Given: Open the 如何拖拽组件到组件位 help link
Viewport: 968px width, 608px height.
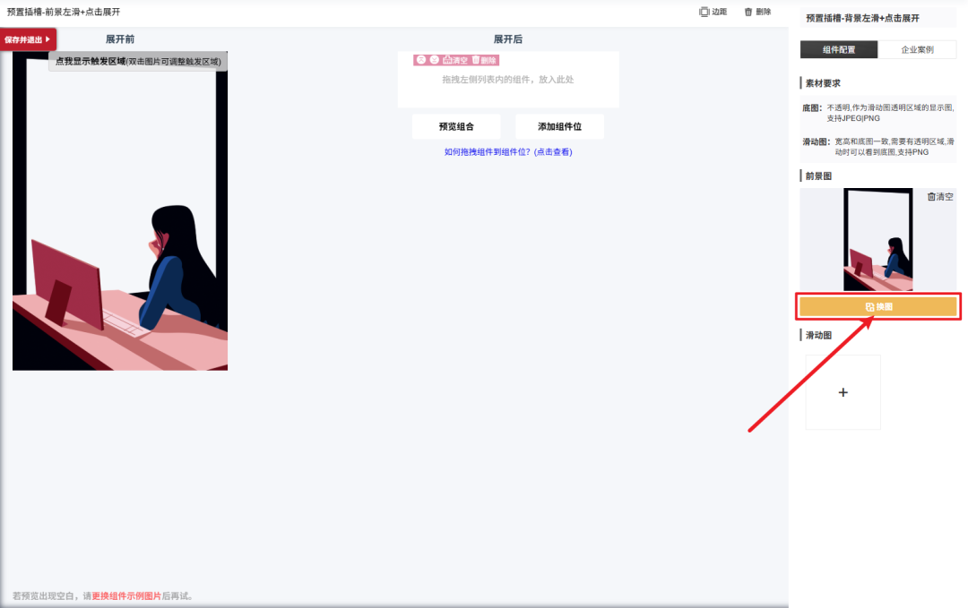Looking at the screenshot, I should tap(508, 151).
